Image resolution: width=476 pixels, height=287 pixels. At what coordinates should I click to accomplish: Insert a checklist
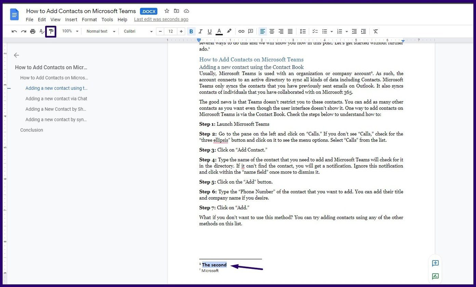click(315, 31)
